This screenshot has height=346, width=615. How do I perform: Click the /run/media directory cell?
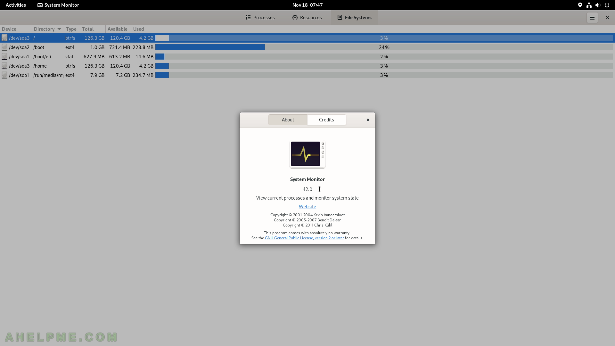(x=48, y=75)
